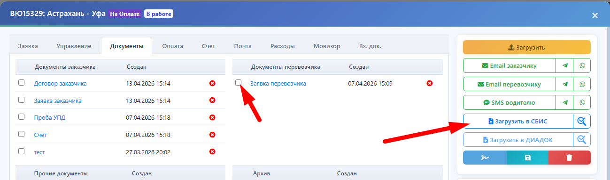
Task: Delete the Договор заказчика document via red icon
Action: pyautogui.click(x=212, y=83)
